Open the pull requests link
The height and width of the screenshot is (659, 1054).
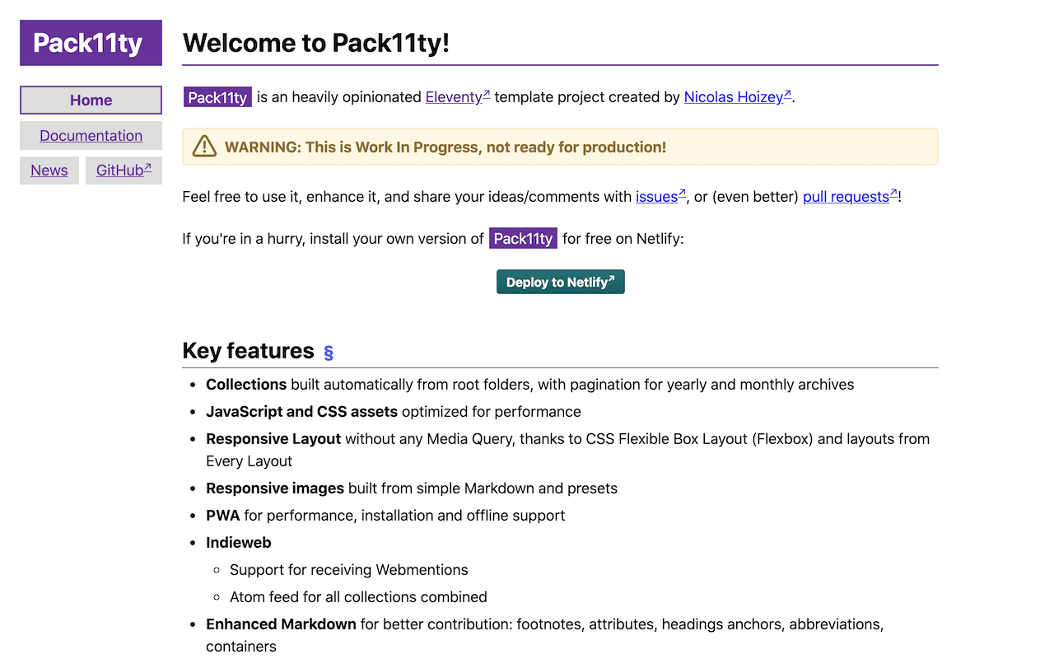(850, 197)
